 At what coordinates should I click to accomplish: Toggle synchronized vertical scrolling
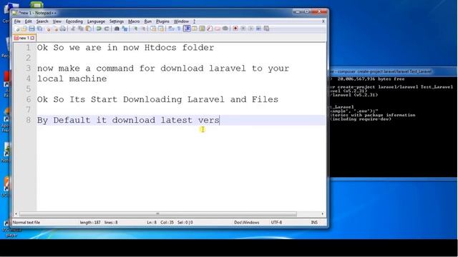coord(153,29)
